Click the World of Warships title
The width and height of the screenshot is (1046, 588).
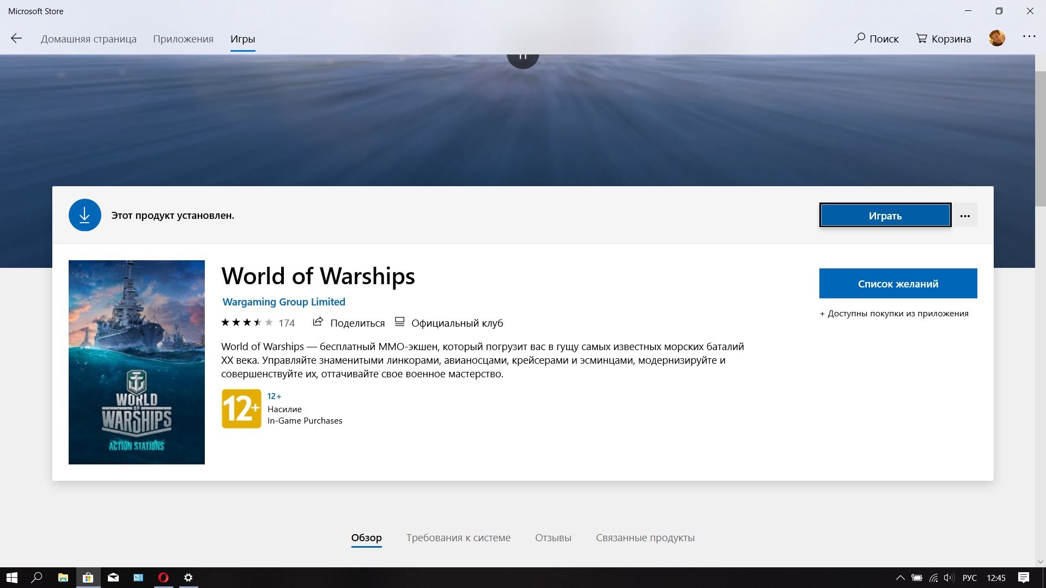[318, 276]
